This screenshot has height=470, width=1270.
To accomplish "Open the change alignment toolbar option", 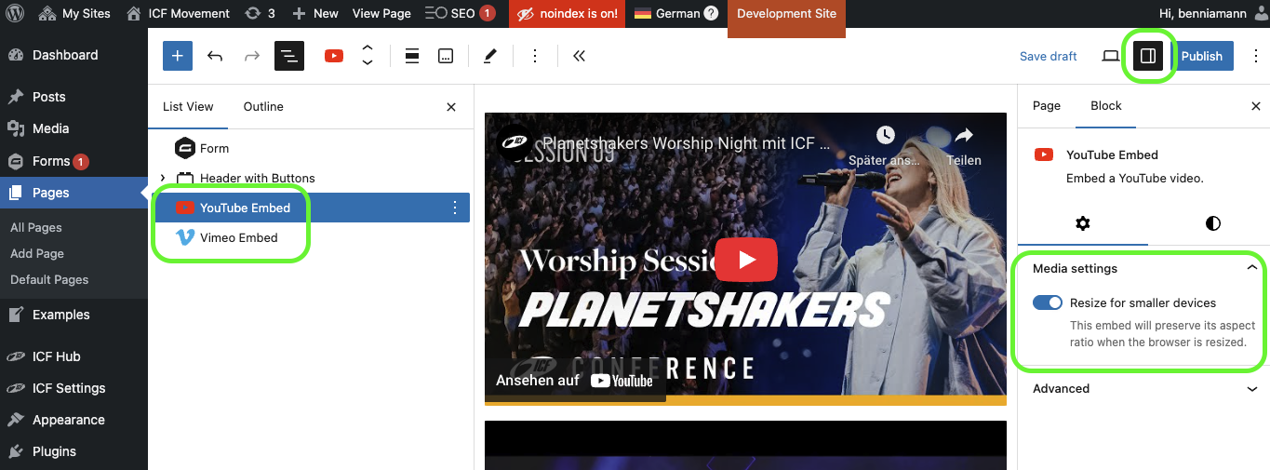I will 411,56.
